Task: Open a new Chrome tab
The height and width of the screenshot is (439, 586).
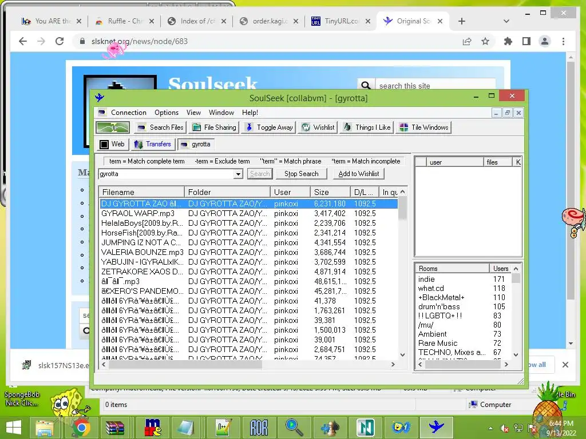Action: [462, 21]
